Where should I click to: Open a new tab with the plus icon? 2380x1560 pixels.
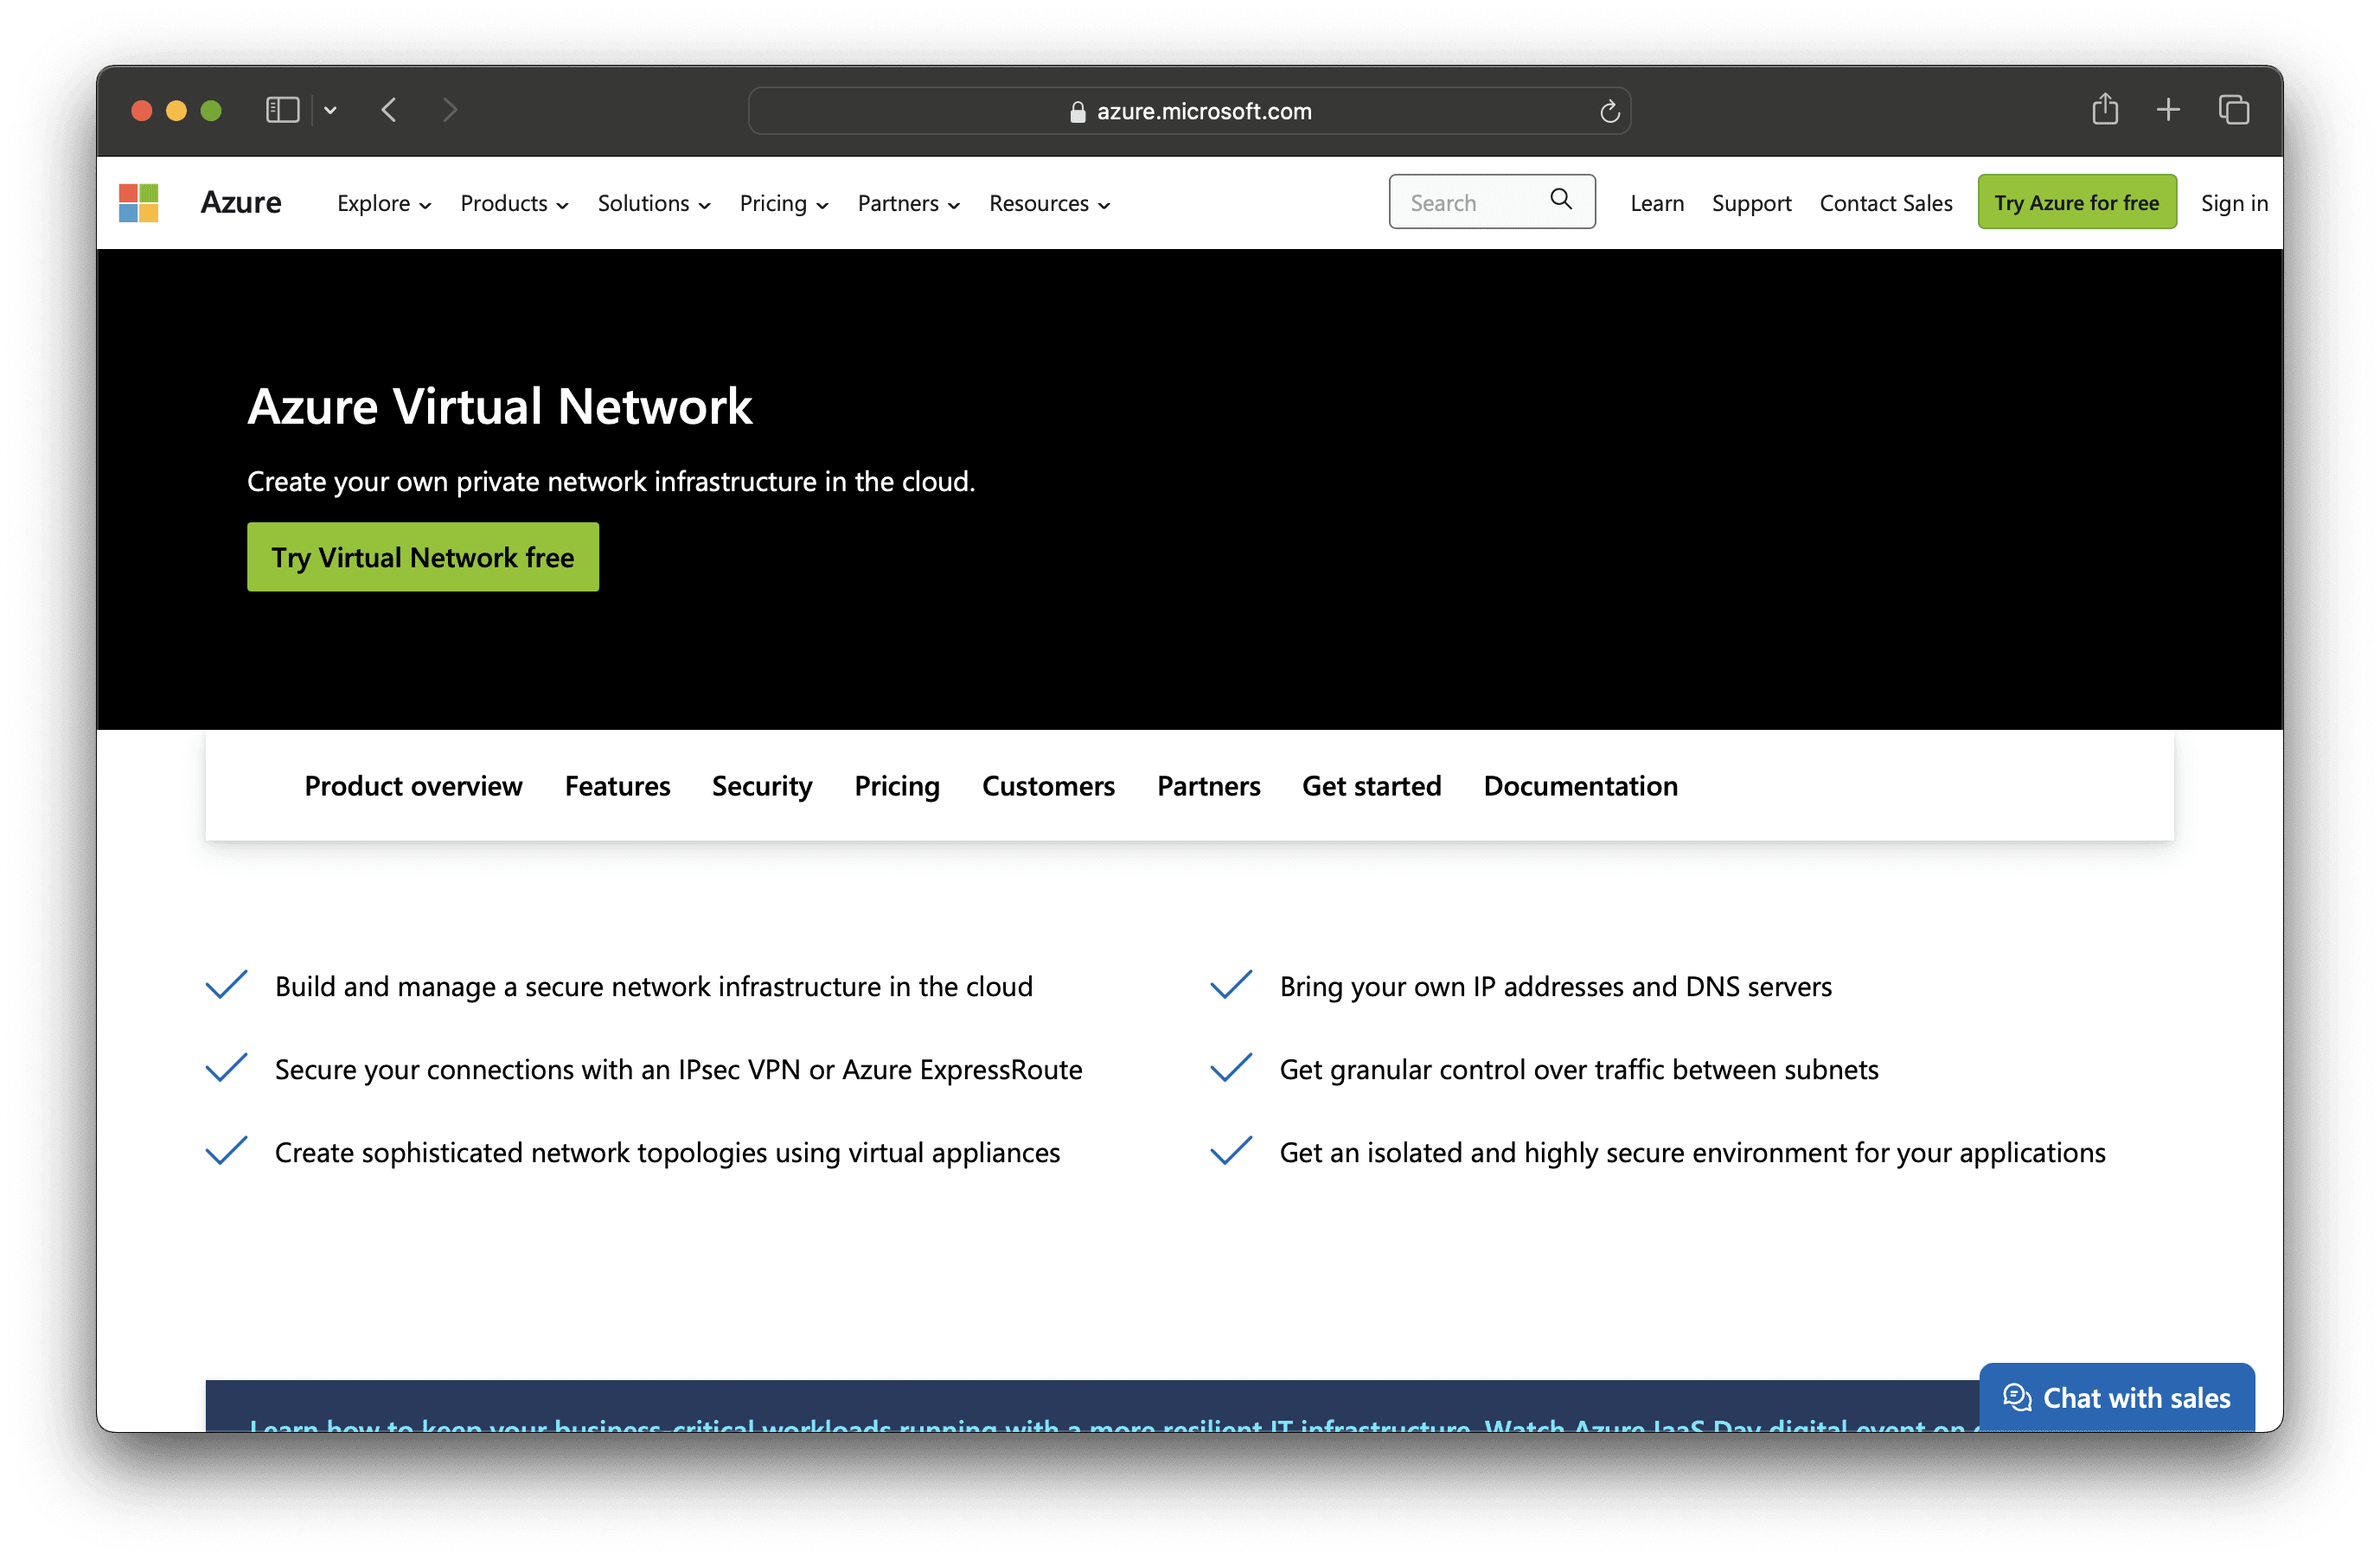[2168, 110]
